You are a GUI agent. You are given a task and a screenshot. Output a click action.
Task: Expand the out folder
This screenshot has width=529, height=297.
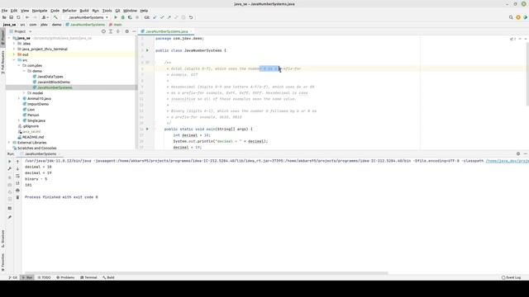tap(14, 54)
